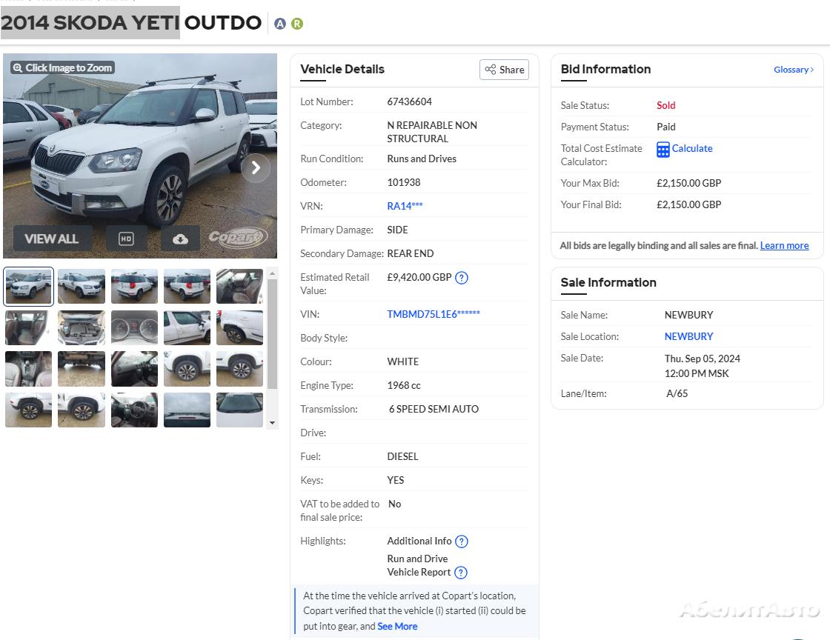Select the engine bay thumbnail

pyautogui.click(x=82, y=327)
